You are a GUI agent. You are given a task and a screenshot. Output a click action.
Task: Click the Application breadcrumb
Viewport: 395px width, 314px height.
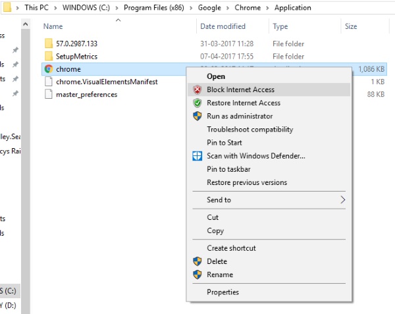point(293,7)
